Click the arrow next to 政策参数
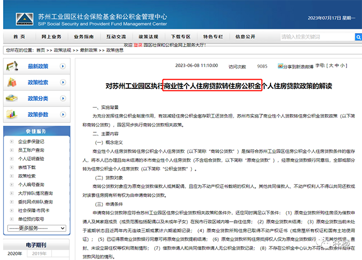 (x=63, y=114)
